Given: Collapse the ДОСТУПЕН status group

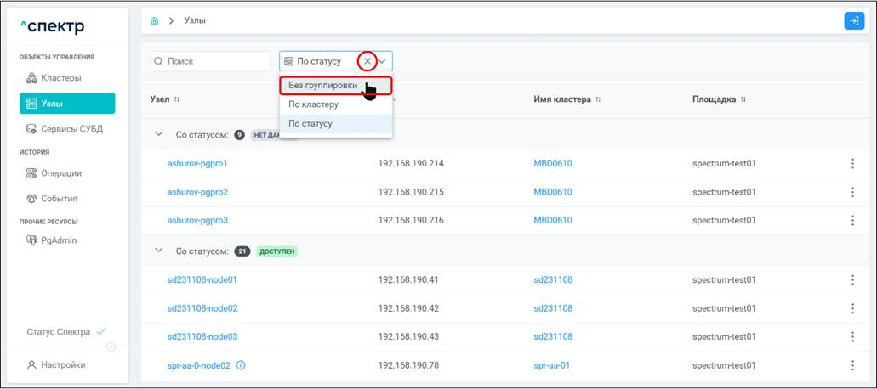Looking at the screenshot, I should 158,251.
